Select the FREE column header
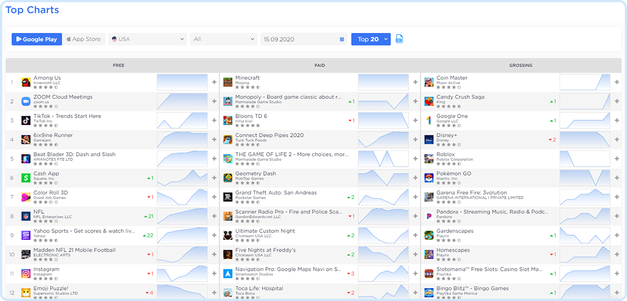The width and height of the screenshot is (627, 301). tap(119, 65)
